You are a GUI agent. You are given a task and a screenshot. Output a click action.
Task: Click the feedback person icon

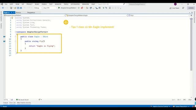[x=183, y=8]
